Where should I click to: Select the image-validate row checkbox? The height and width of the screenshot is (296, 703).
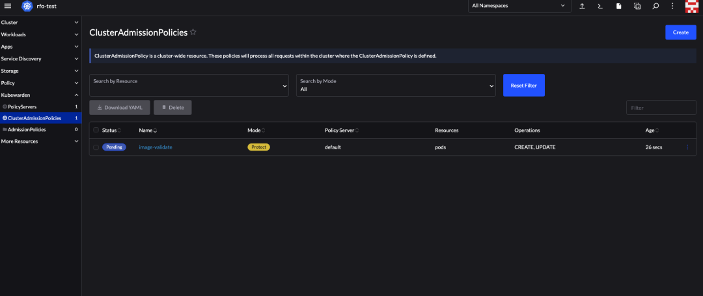(96, 147)
